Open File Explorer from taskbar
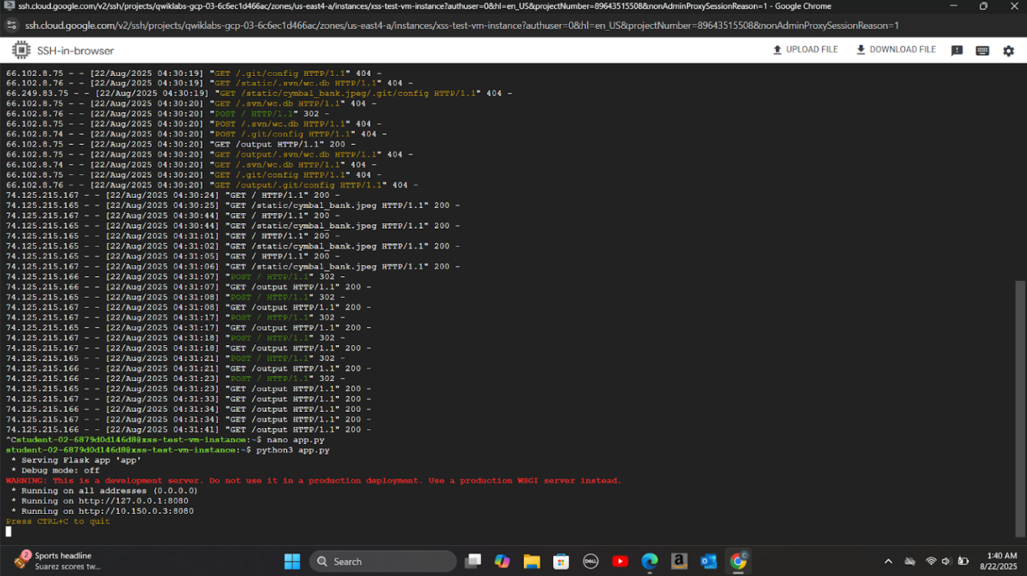This screenshot has width=1027, height=576. pos(532,561)
